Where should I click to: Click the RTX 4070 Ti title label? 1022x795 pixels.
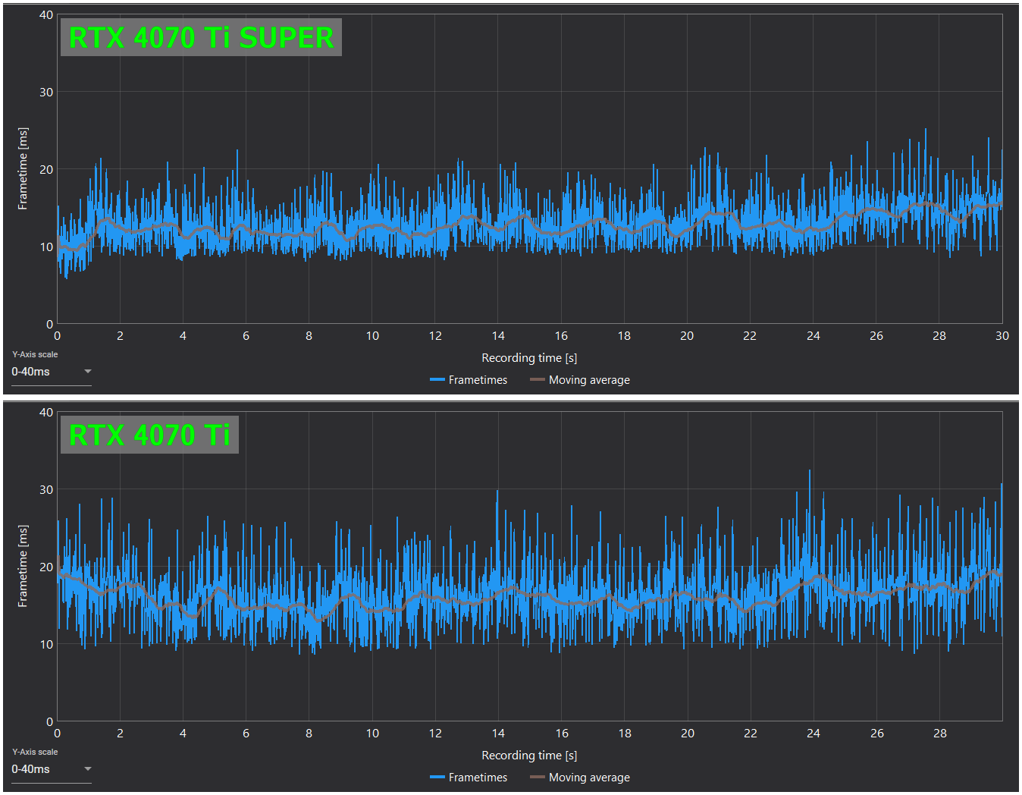pos(149,435)
